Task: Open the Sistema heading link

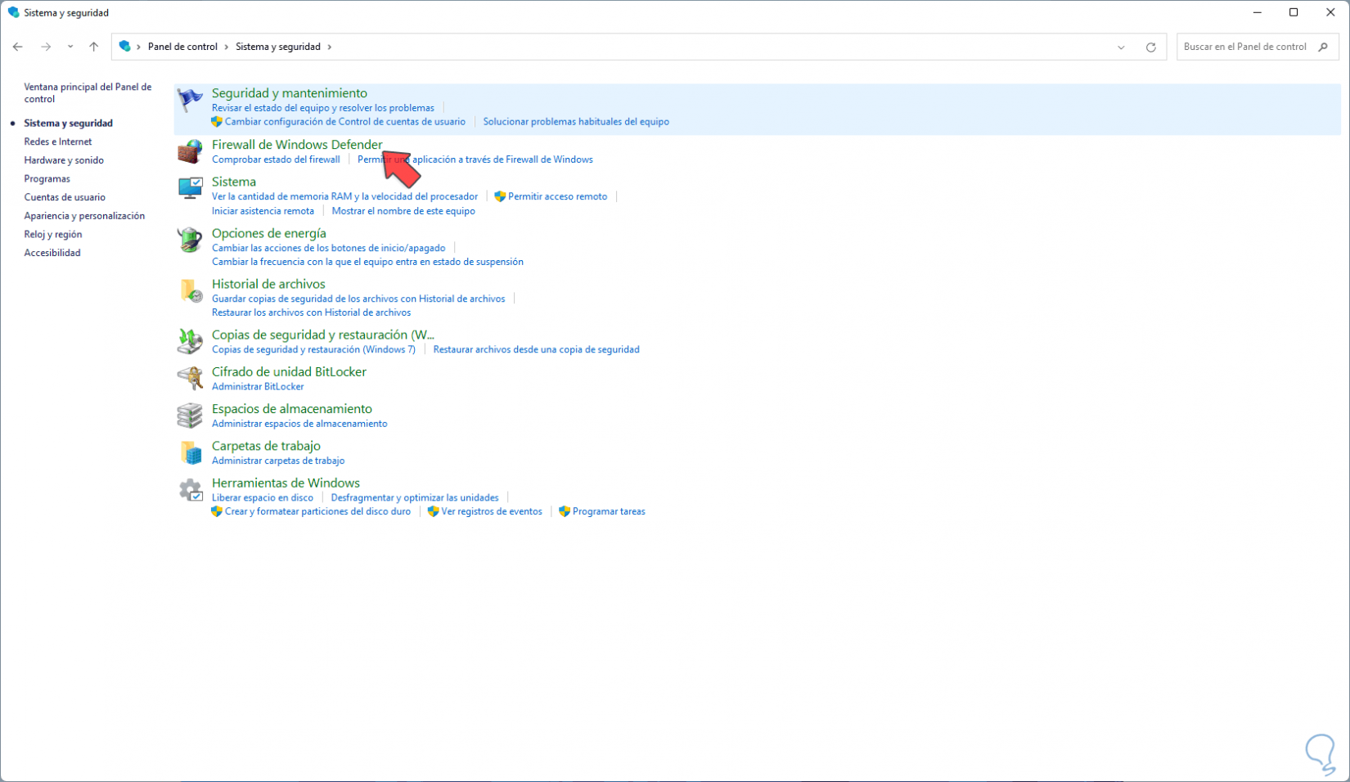Action: pos(234,182)
